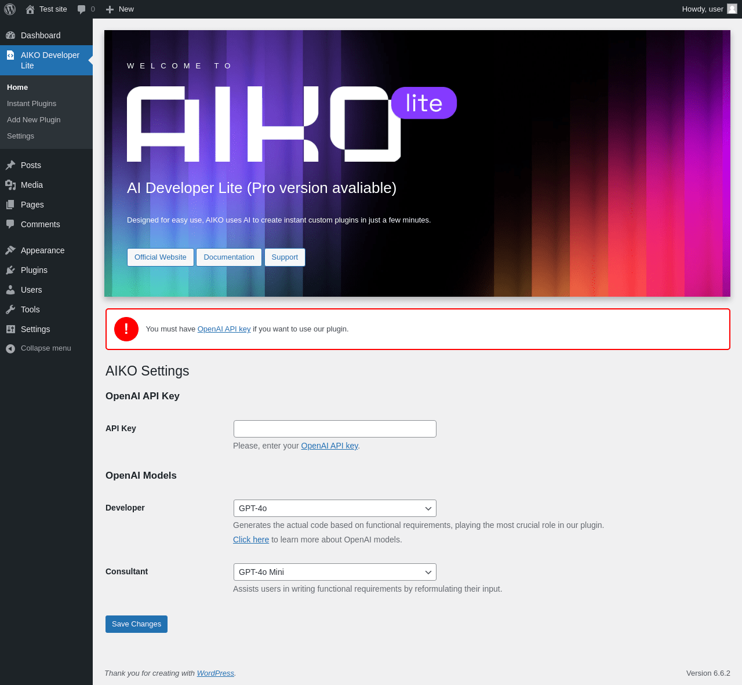Click the Tools wrench icon
The height and width of the screenshot is (685, 742).
pos(10,309)
